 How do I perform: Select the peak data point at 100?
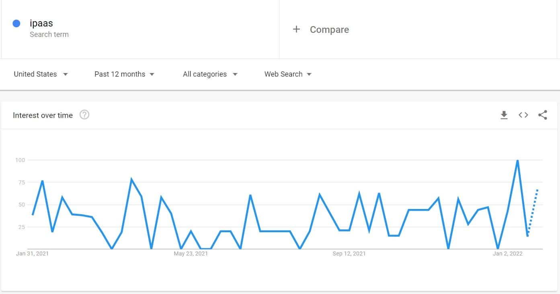517,160
